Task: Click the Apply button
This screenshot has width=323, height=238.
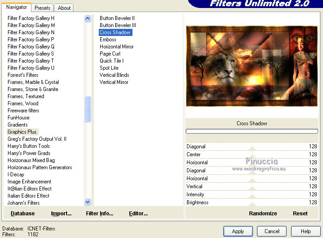Action: click(x=238, y=231)
